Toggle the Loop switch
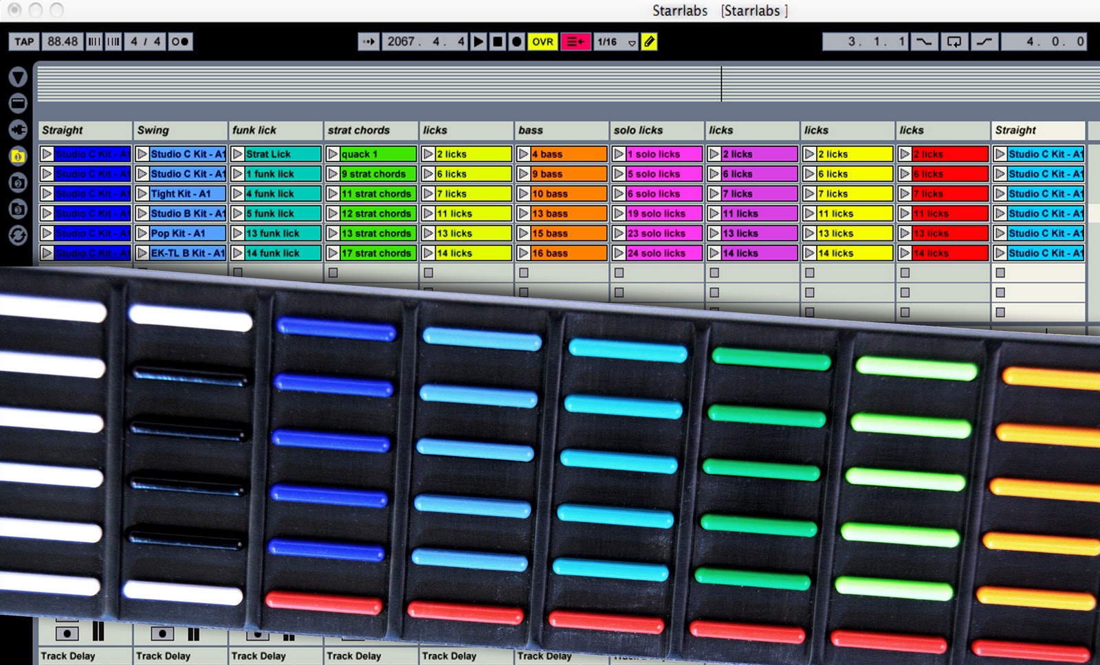The image size is (1100, 665). 954,42
